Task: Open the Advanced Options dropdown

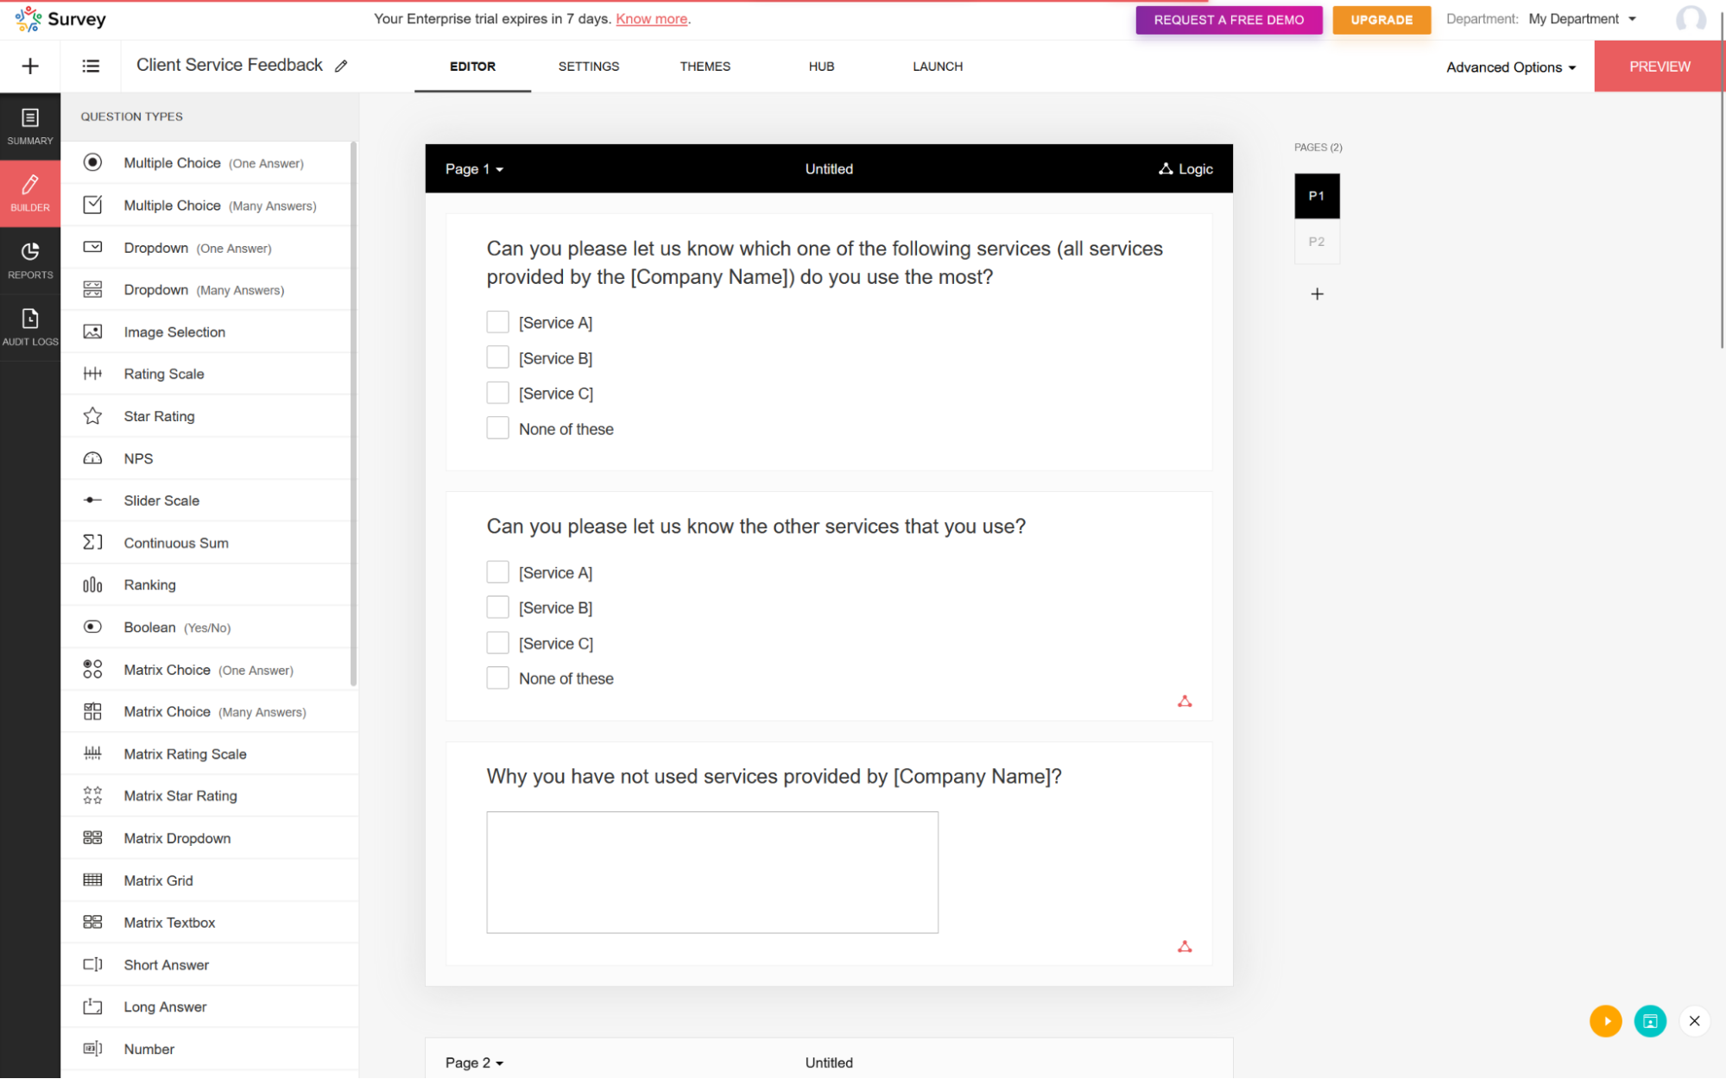Action: click(x=1509, y=66)
